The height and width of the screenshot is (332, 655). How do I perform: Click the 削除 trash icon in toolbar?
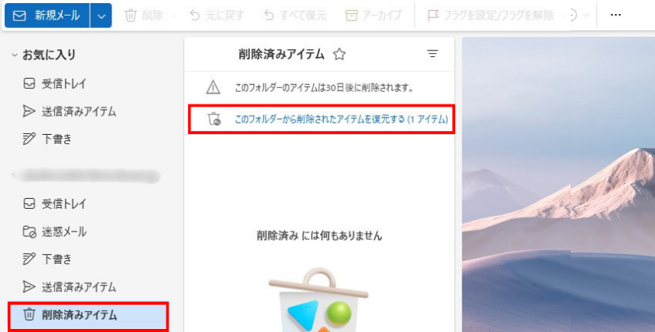130,16
